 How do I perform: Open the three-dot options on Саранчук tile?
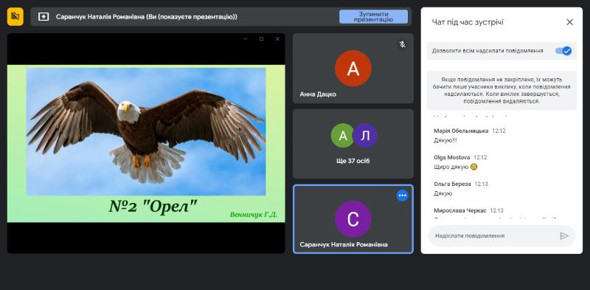(402, 196)
